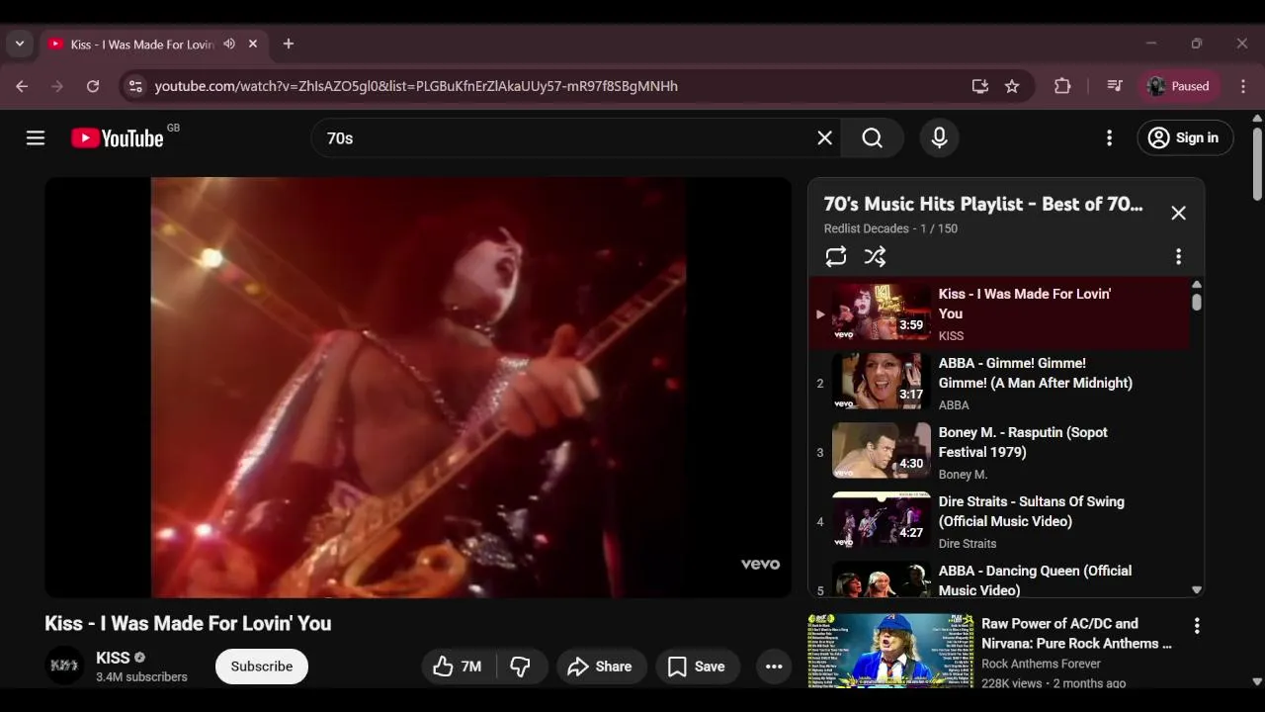Open Raw Power of AC/DC video title
The width and height of the screenshot is (1265, 712).
pyautogui.click(x=1076, y=633)
